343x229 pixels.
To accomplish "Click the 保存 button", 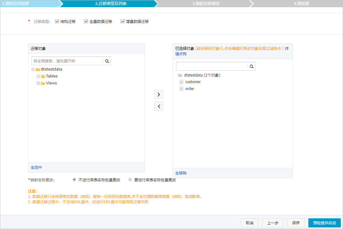I will coord(296,223).
